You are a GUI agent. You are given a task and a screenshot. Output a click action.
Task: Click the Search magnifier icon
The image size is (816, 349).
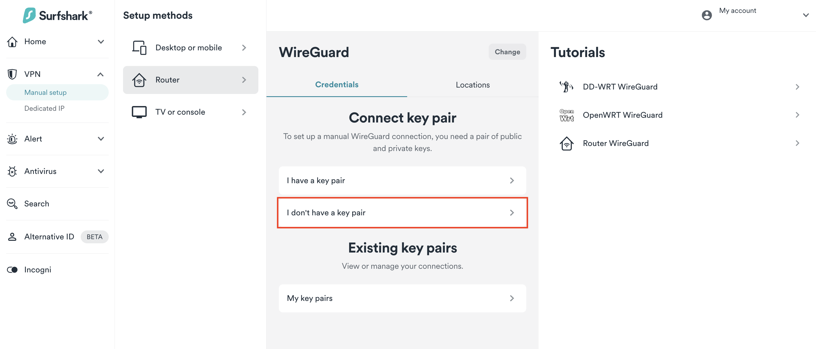(x=12, y=204)
